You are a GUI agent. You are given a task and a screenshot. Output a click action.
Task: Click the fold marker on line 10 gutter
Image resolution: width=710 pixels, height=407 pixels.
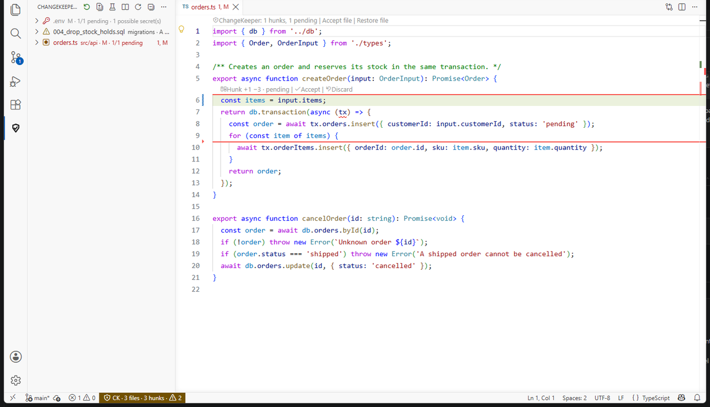(203, 141)
